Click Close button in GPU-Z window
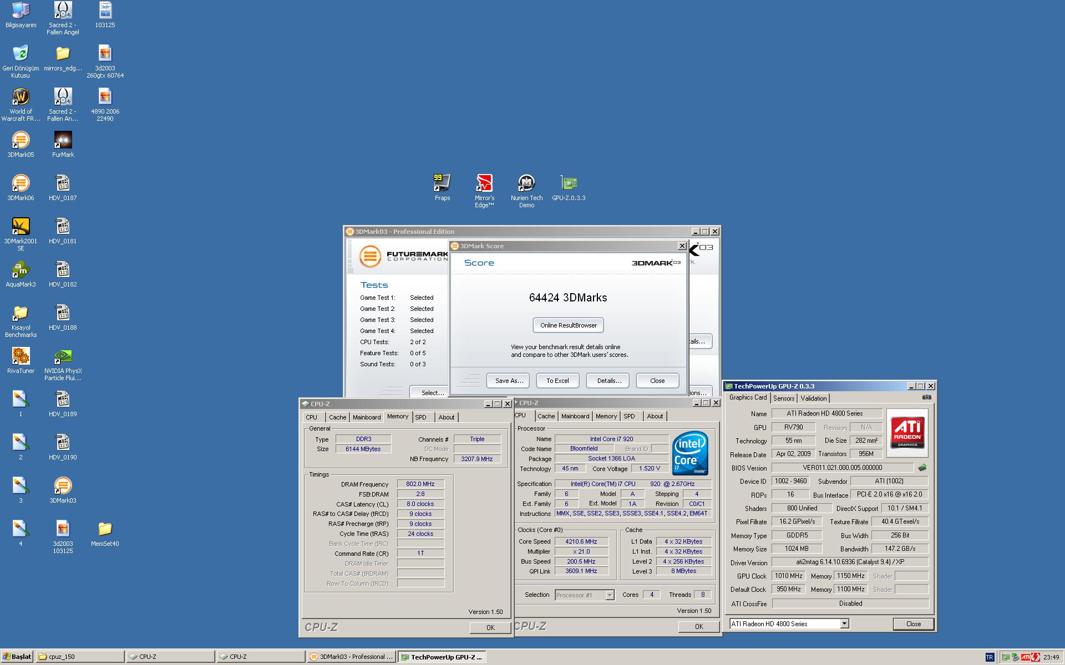 point(913,624)
